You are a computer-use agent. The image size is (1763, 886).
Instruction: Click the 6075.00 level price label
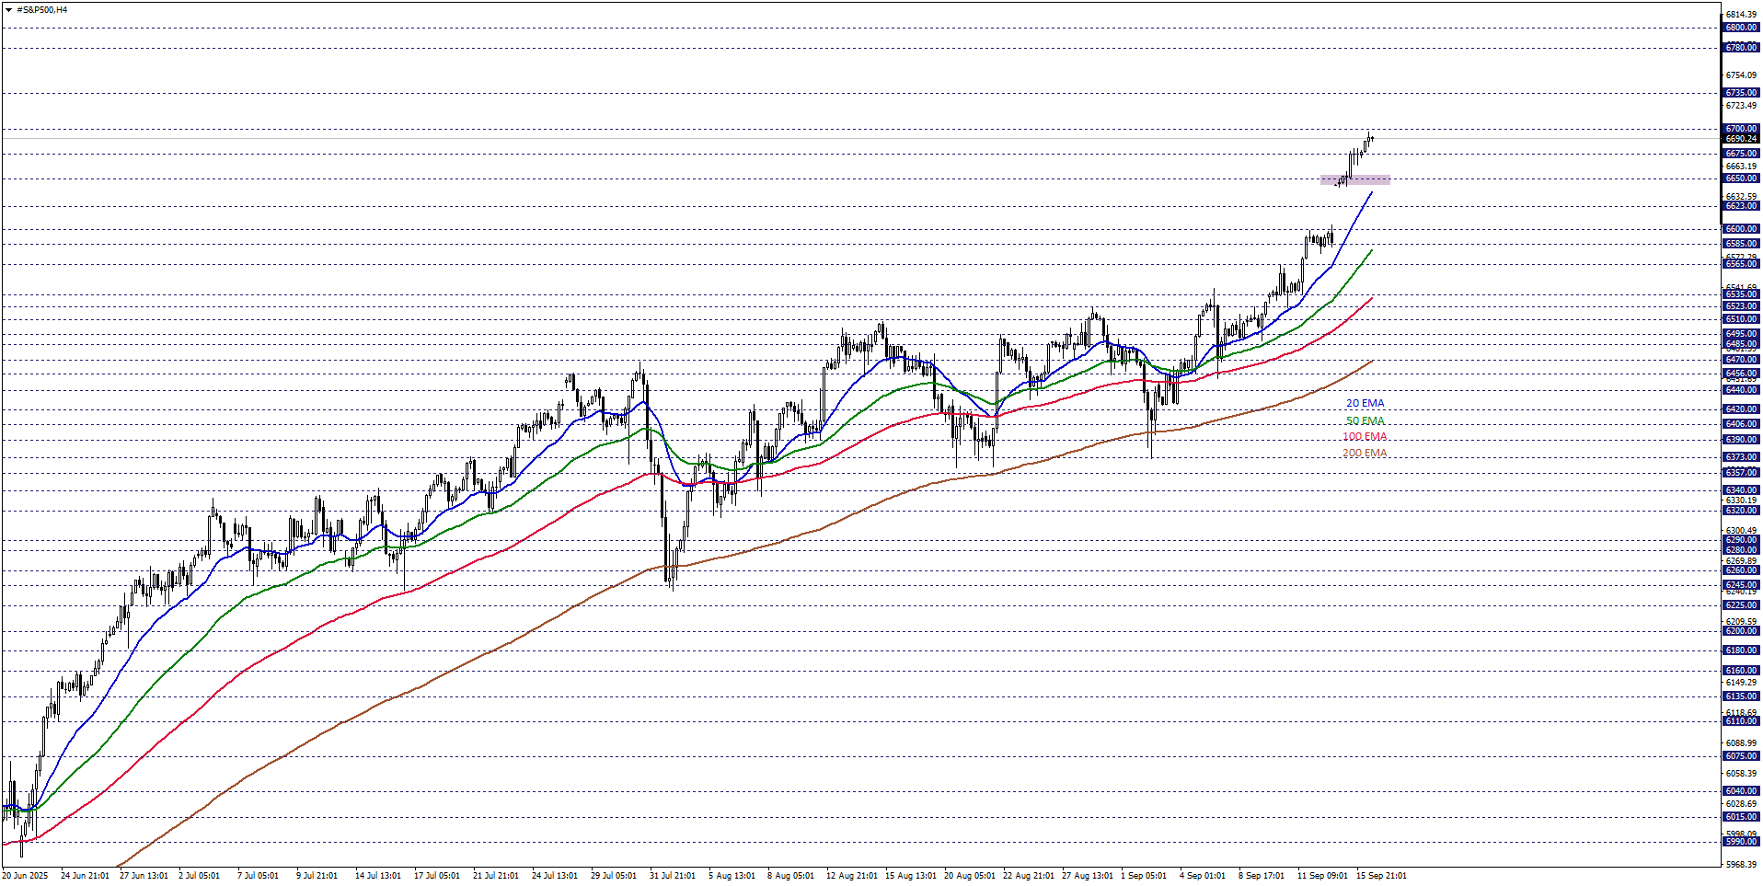click(x=1741, y=756)
